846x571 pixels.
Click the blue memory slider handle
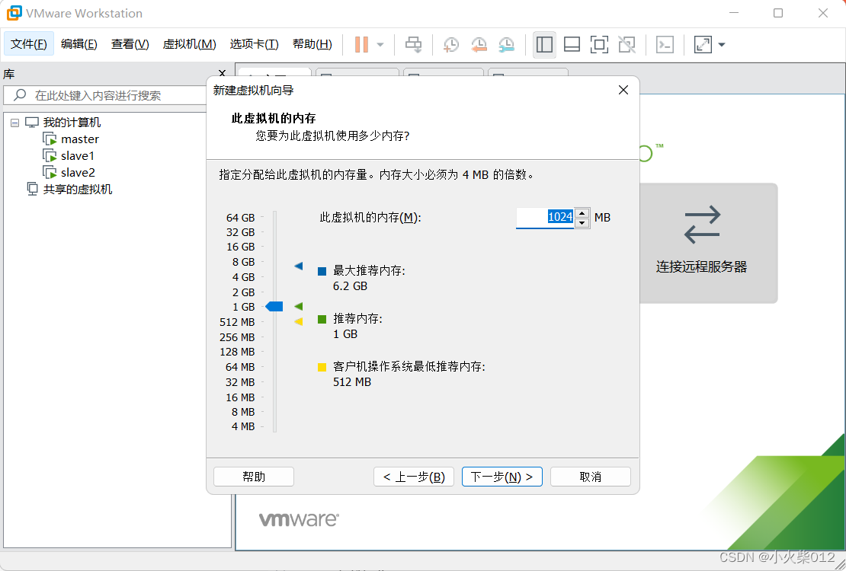coord(274,306)
